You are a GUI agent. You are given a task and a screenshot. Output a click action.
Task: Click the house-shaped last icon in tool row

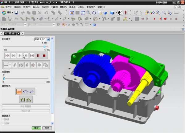(46, 65)
